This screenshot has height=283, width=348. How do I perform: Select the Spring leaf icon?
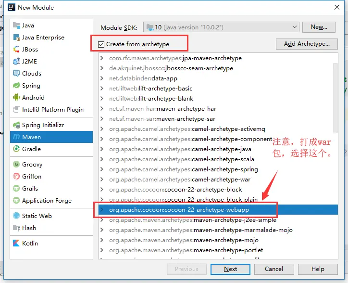(16, 85)
